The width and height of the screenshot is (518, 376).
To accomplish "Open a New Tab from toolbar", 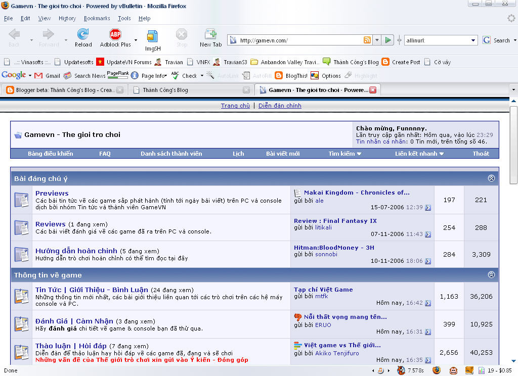I will [x=210, y=35].
